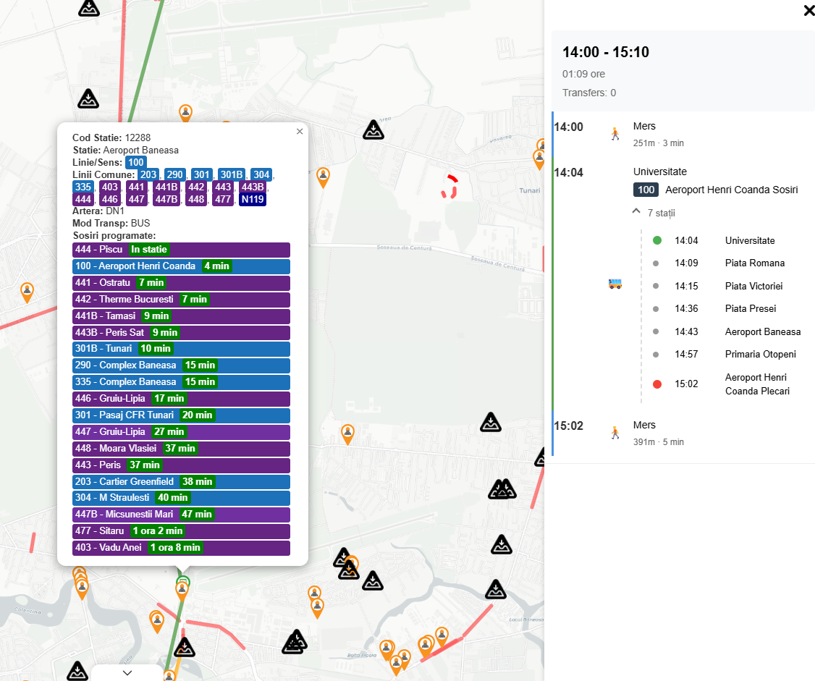Select the 100 - Aeroport Henri Coanda arrival

[181, 266]
